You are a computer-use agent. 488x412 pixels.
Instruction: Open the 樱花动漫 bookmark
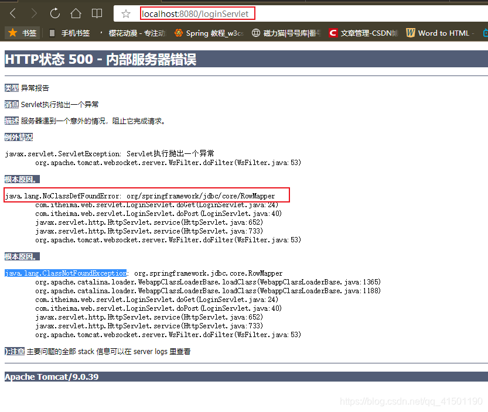tap(136, 33)
